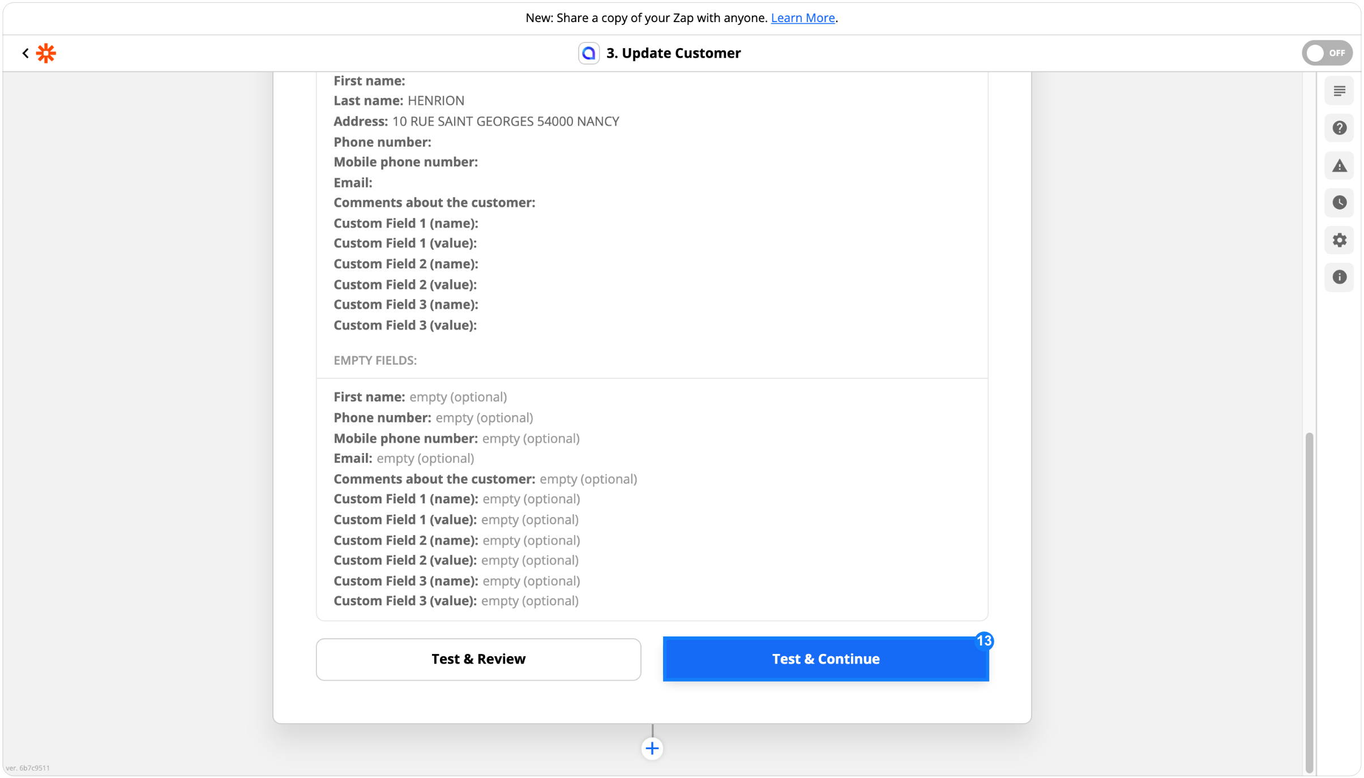This screenshot has height=778, width=1364.
Task: Click the Learn More link
Action: pos(802,18)
